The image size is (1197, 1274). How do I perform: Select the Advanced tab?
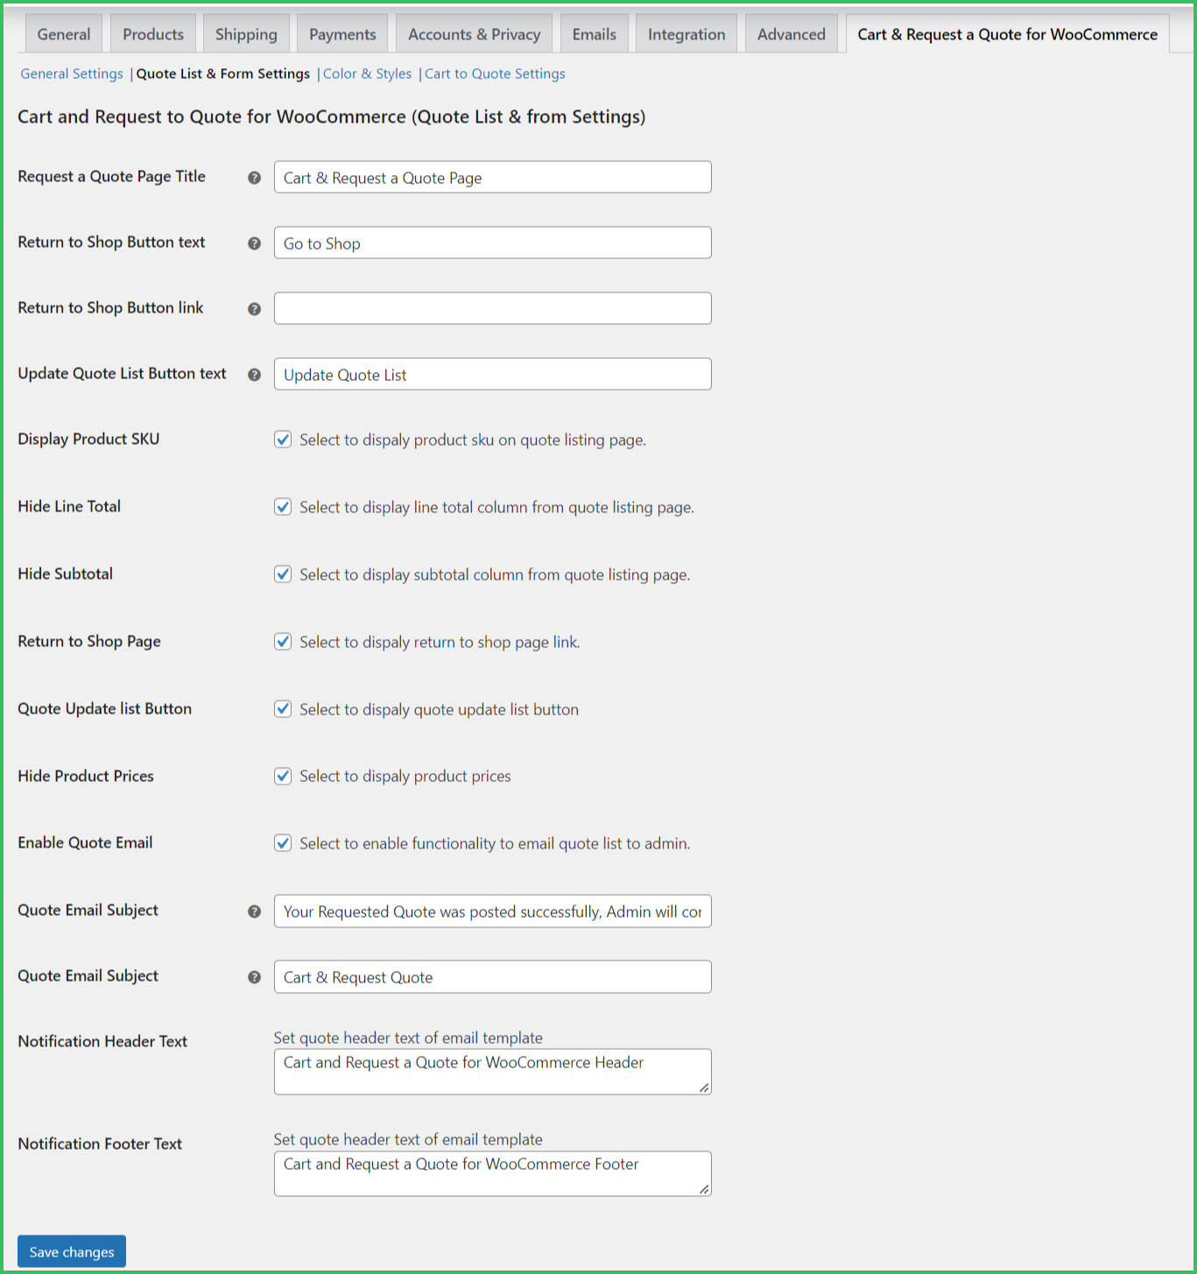[792, 34]
